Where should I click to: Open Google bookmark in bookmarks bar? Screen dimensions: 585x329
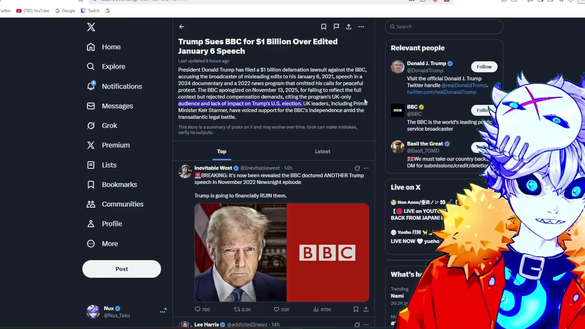[65, 11]
